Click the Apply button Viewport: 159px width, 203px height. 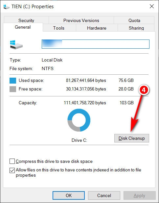[x=140, y=195]
